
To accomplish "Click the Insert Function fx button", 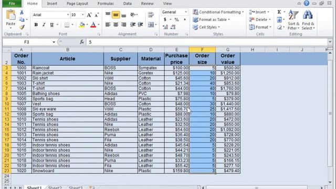I will coord(82,42).
